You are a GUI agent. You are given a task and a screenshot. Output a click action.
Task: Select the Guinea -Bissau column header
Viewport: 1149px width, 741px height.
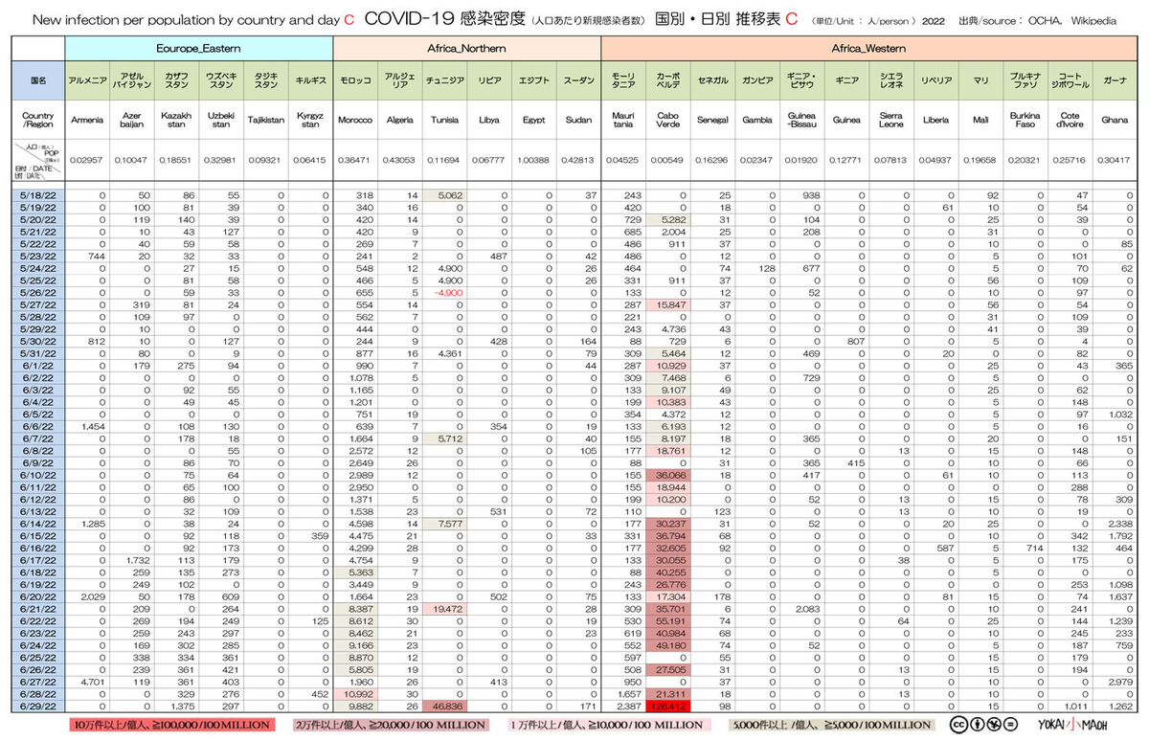click(x=801, y=121)
